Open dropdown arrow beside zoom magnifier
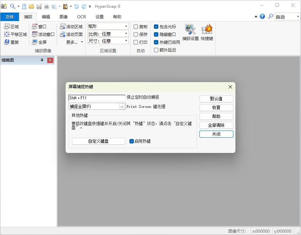Viewport: 301px width, 235px height. 18,6
